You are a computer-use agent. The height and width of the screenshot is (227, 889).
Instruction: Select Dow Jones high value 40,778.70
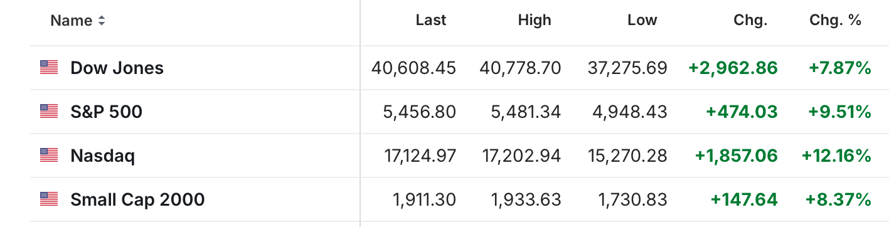coord(521,68)
